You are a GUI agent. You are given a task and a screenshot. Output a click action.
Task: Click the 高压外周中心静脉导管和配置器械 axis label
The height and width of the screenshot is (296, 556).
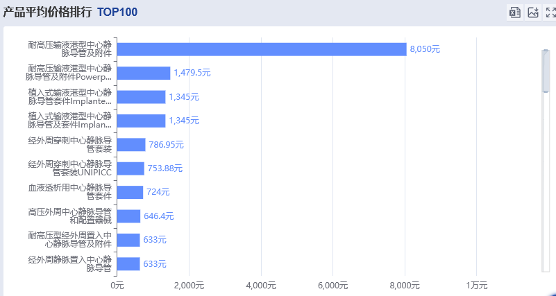click(x=69, y=216)
